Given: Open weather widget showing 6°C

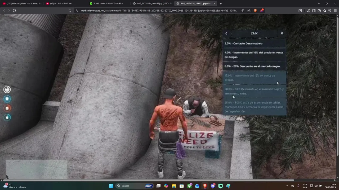Looking at the screenshot, I should coord(15,186).
